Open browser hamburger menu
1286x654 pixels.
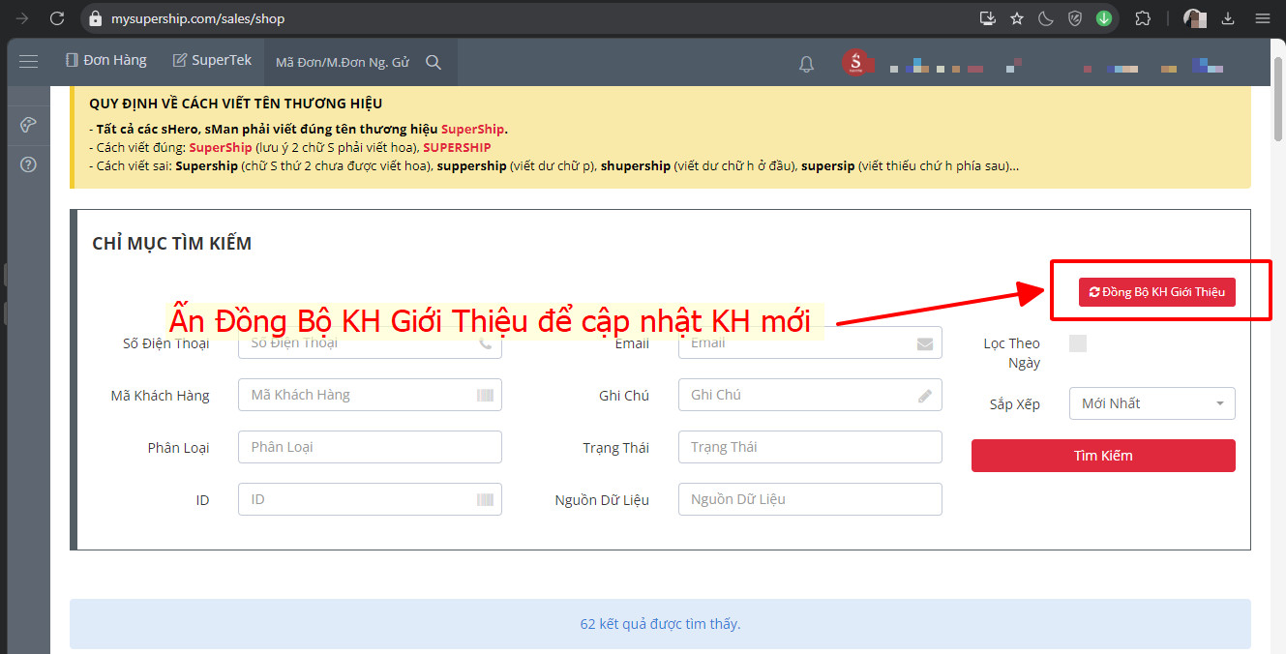point(1262,18)
